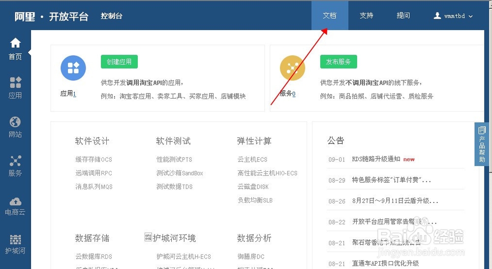Open RDS链路升级通知 announcement
The width and height of the screenshot is (492, 269).
tap(376, 159)
